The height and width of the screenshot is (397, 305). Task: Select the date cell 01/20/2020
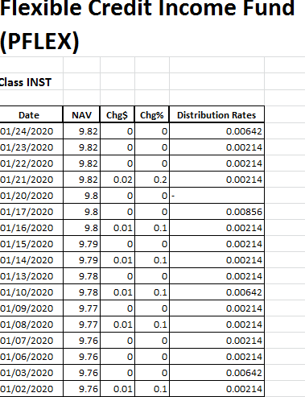[31, 196]
